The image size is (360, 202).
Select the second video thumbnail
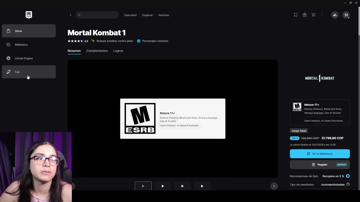click(163, 186)
